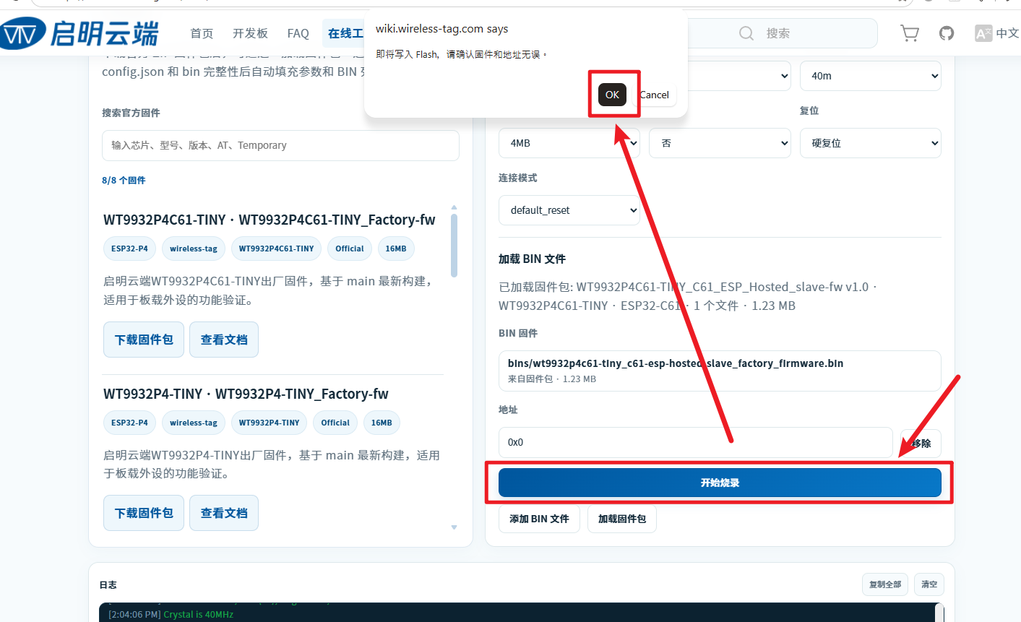Click 16MB tag under WT9932P4C61-TINY

coord(396,249)
